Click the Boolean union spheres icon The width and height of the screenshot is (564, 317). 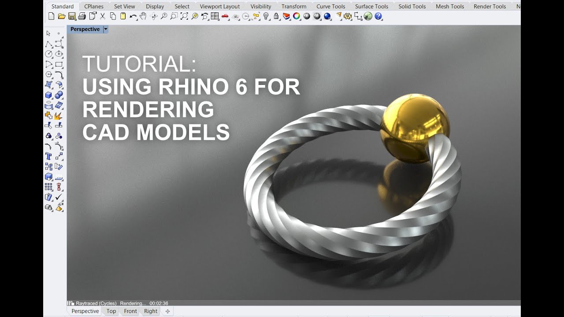[59, 95]
